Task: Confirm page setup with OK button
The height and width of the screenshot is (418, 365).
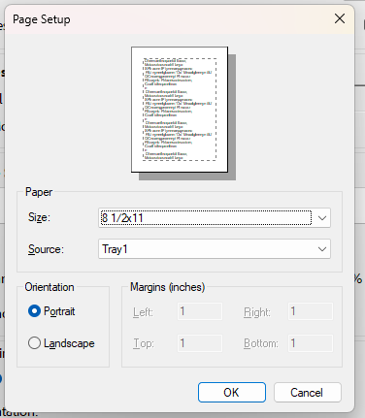Action: [232, 393]
